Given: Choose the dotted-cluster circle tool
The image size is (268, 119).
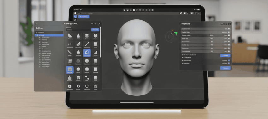Looking at the screenshot, I should click(x=95, y=87).
